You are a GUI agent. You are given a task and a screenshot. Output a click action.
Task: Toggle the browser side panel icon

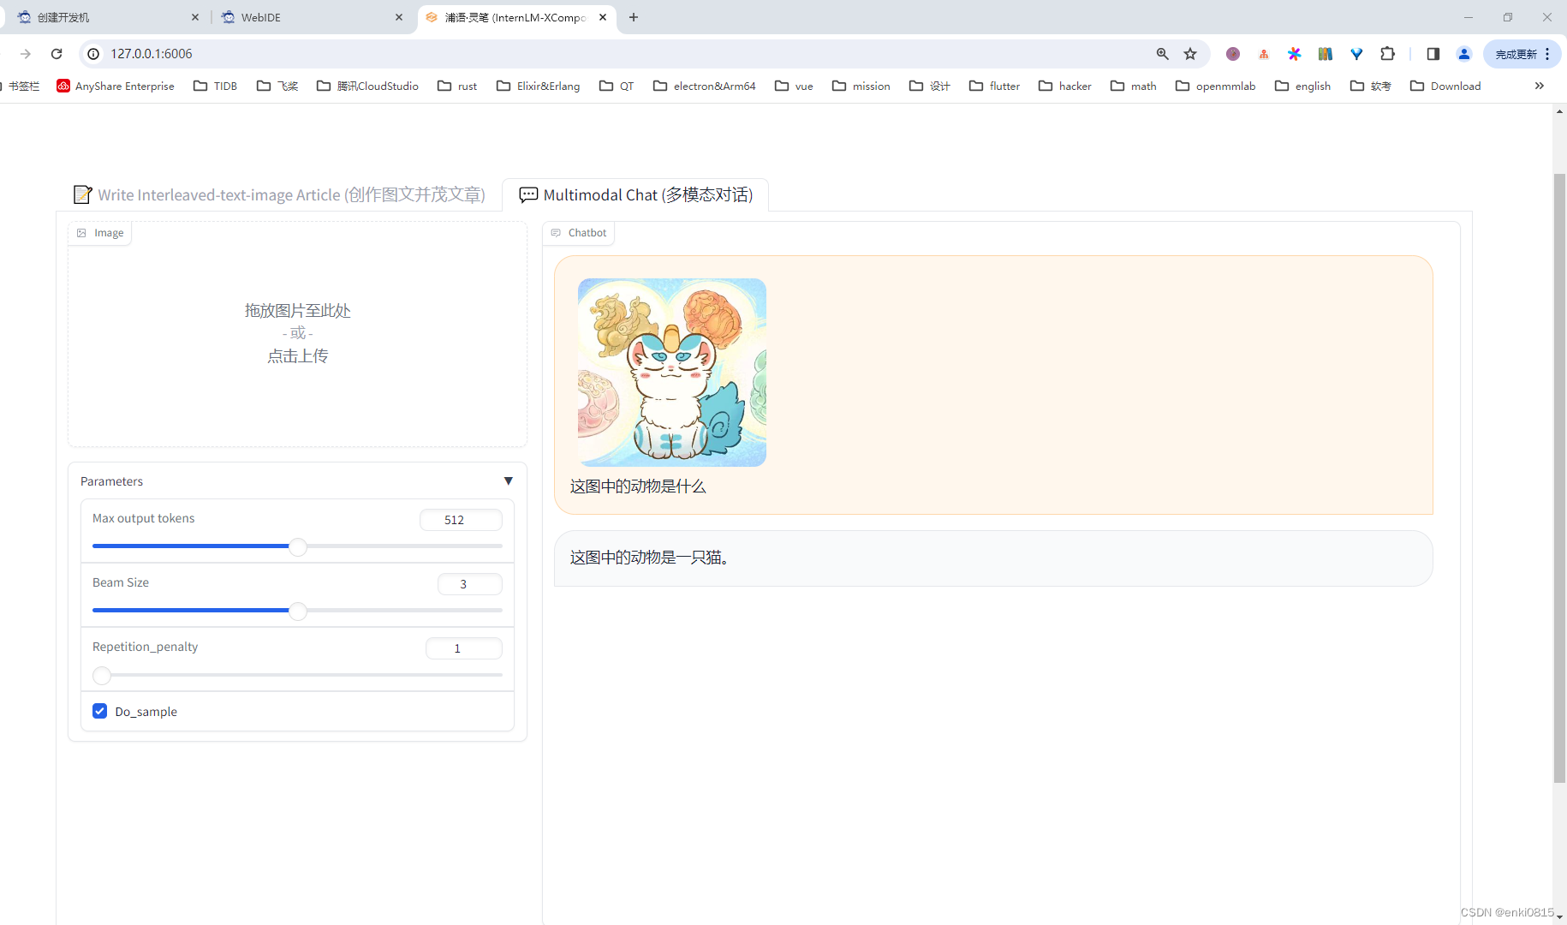1433,54
